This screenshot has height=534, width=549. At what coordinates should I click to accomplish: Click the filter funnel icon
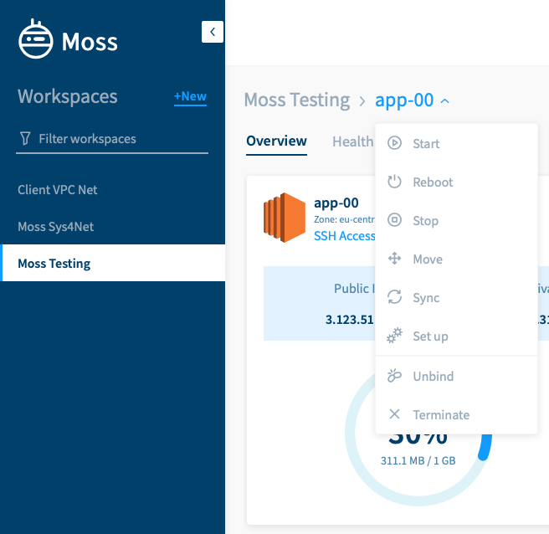pyautogui.click(x=25, y=139)
